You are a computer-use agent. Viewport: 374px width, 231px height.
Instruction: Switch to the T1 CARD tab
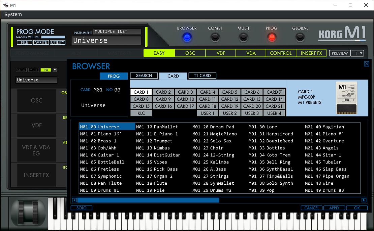point(202,76)
